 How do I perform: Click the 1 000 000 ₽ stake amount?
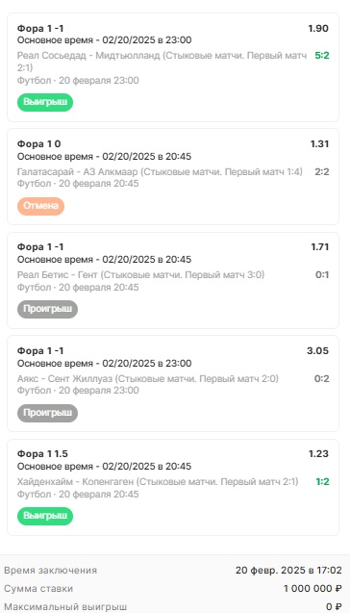(312, 589)
